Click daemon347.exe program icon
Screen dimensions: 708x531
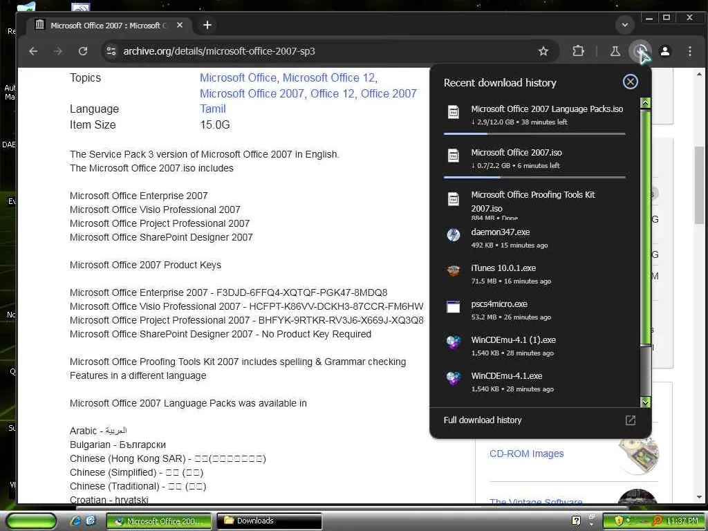pyautogui.click(x=454, y=235)
